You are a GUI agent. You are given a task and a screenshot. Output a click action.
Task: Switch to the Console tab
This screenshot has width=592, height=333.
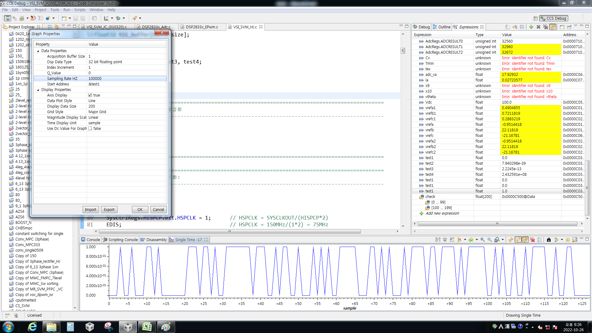tap(90, 240)
